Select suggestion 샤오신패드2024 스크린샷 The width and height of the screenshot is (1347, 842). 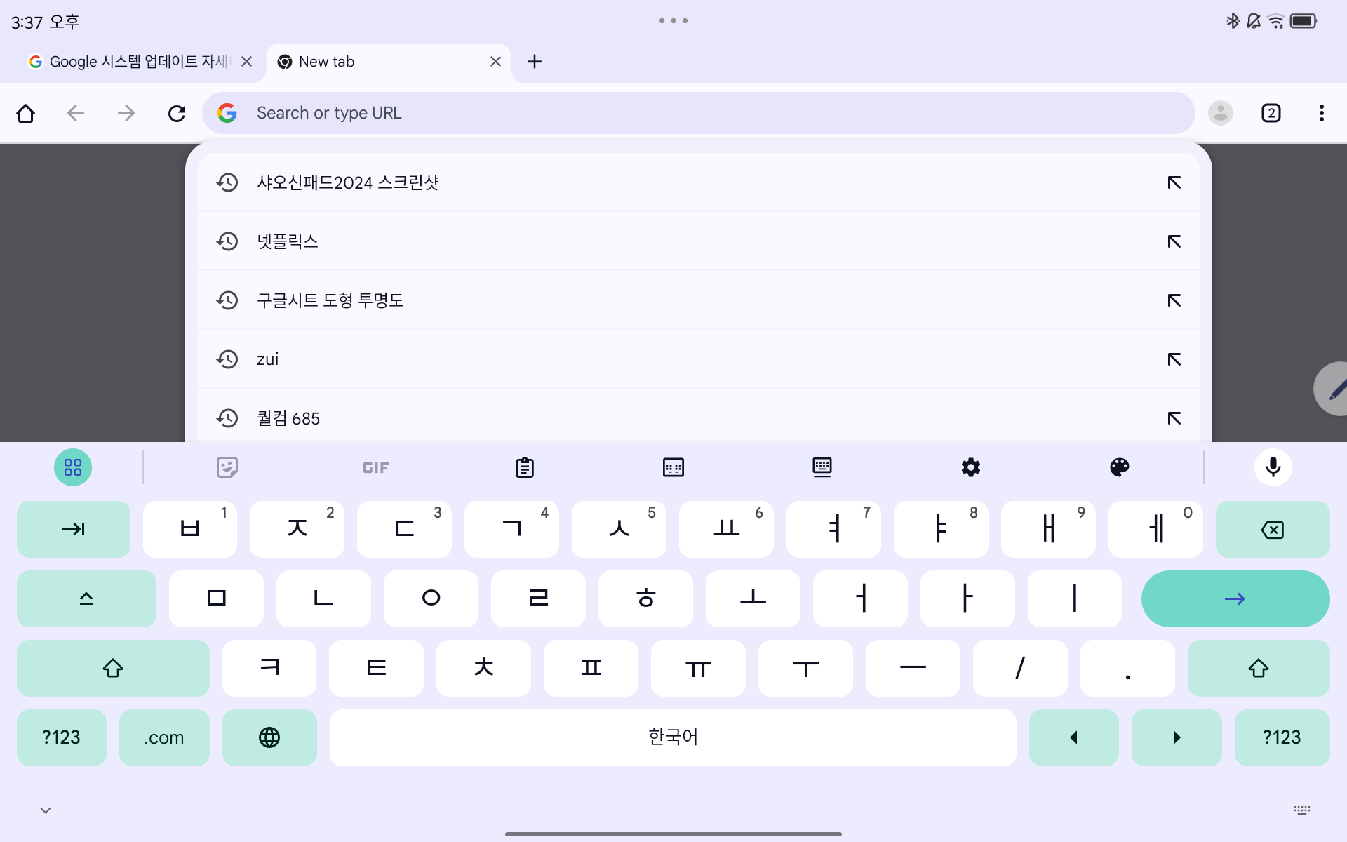pyautogui.click(x=699, y=182)
